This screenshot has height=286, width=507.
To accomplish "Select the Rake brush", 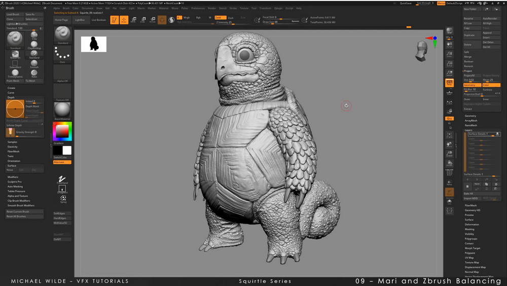I will 34,74.
